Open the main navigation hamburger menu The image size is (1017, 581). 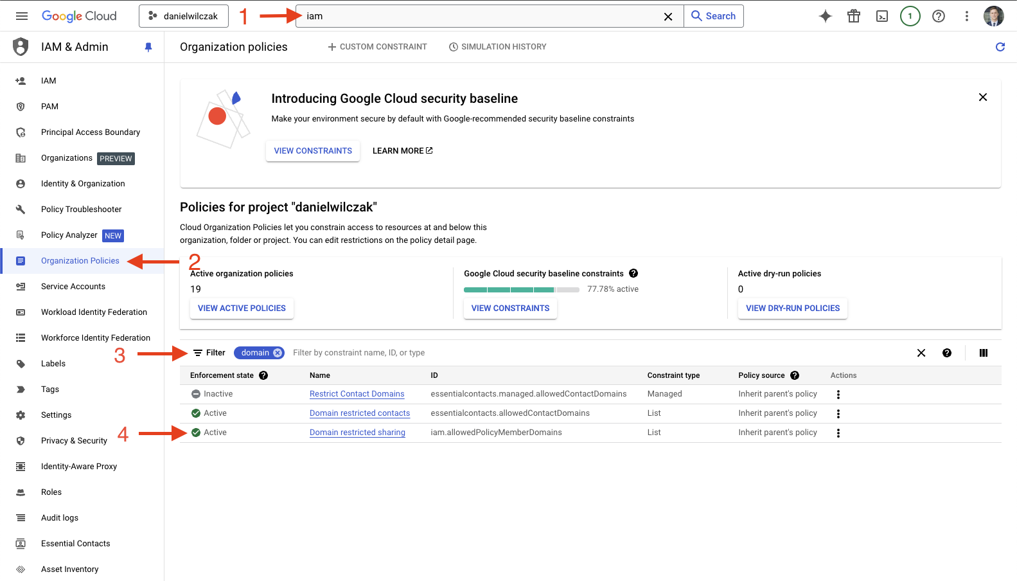(22, 16)
